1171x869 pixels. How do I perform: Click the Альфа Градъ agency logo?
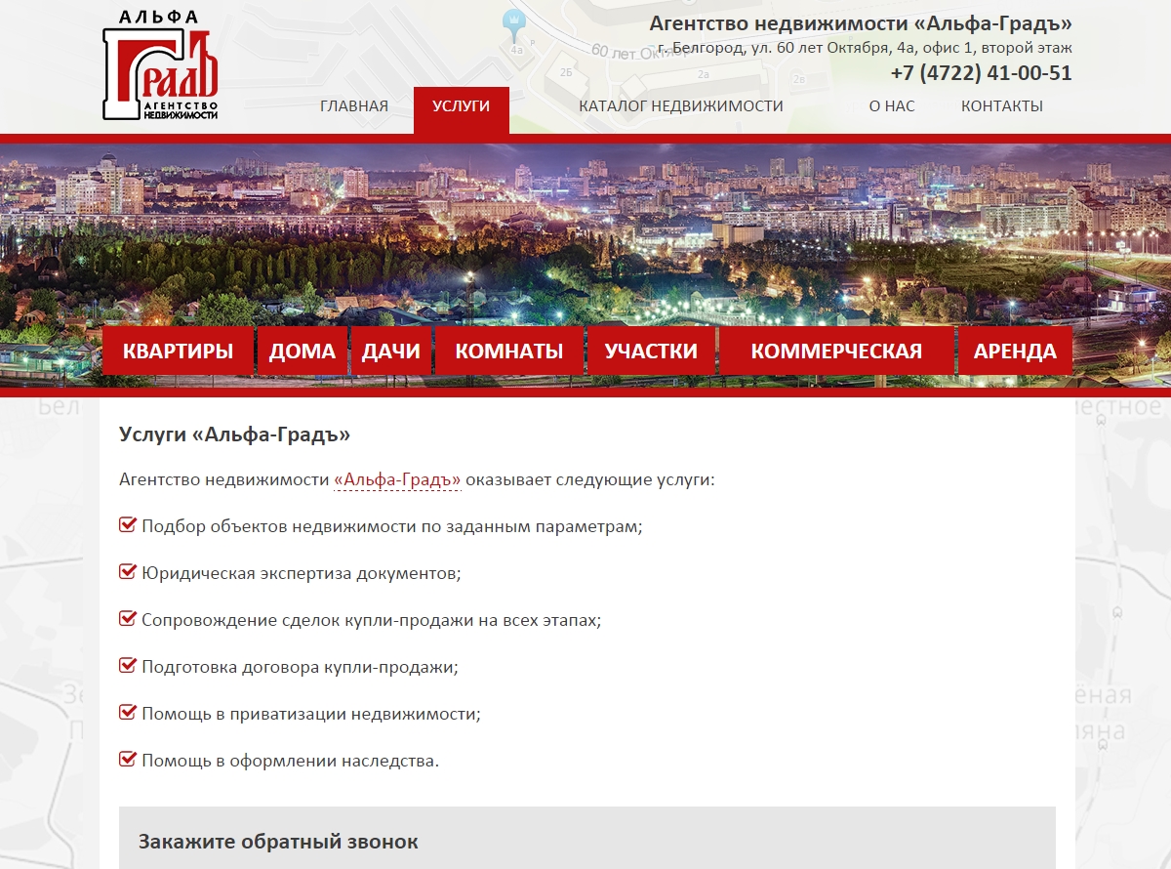click(160, 66)
